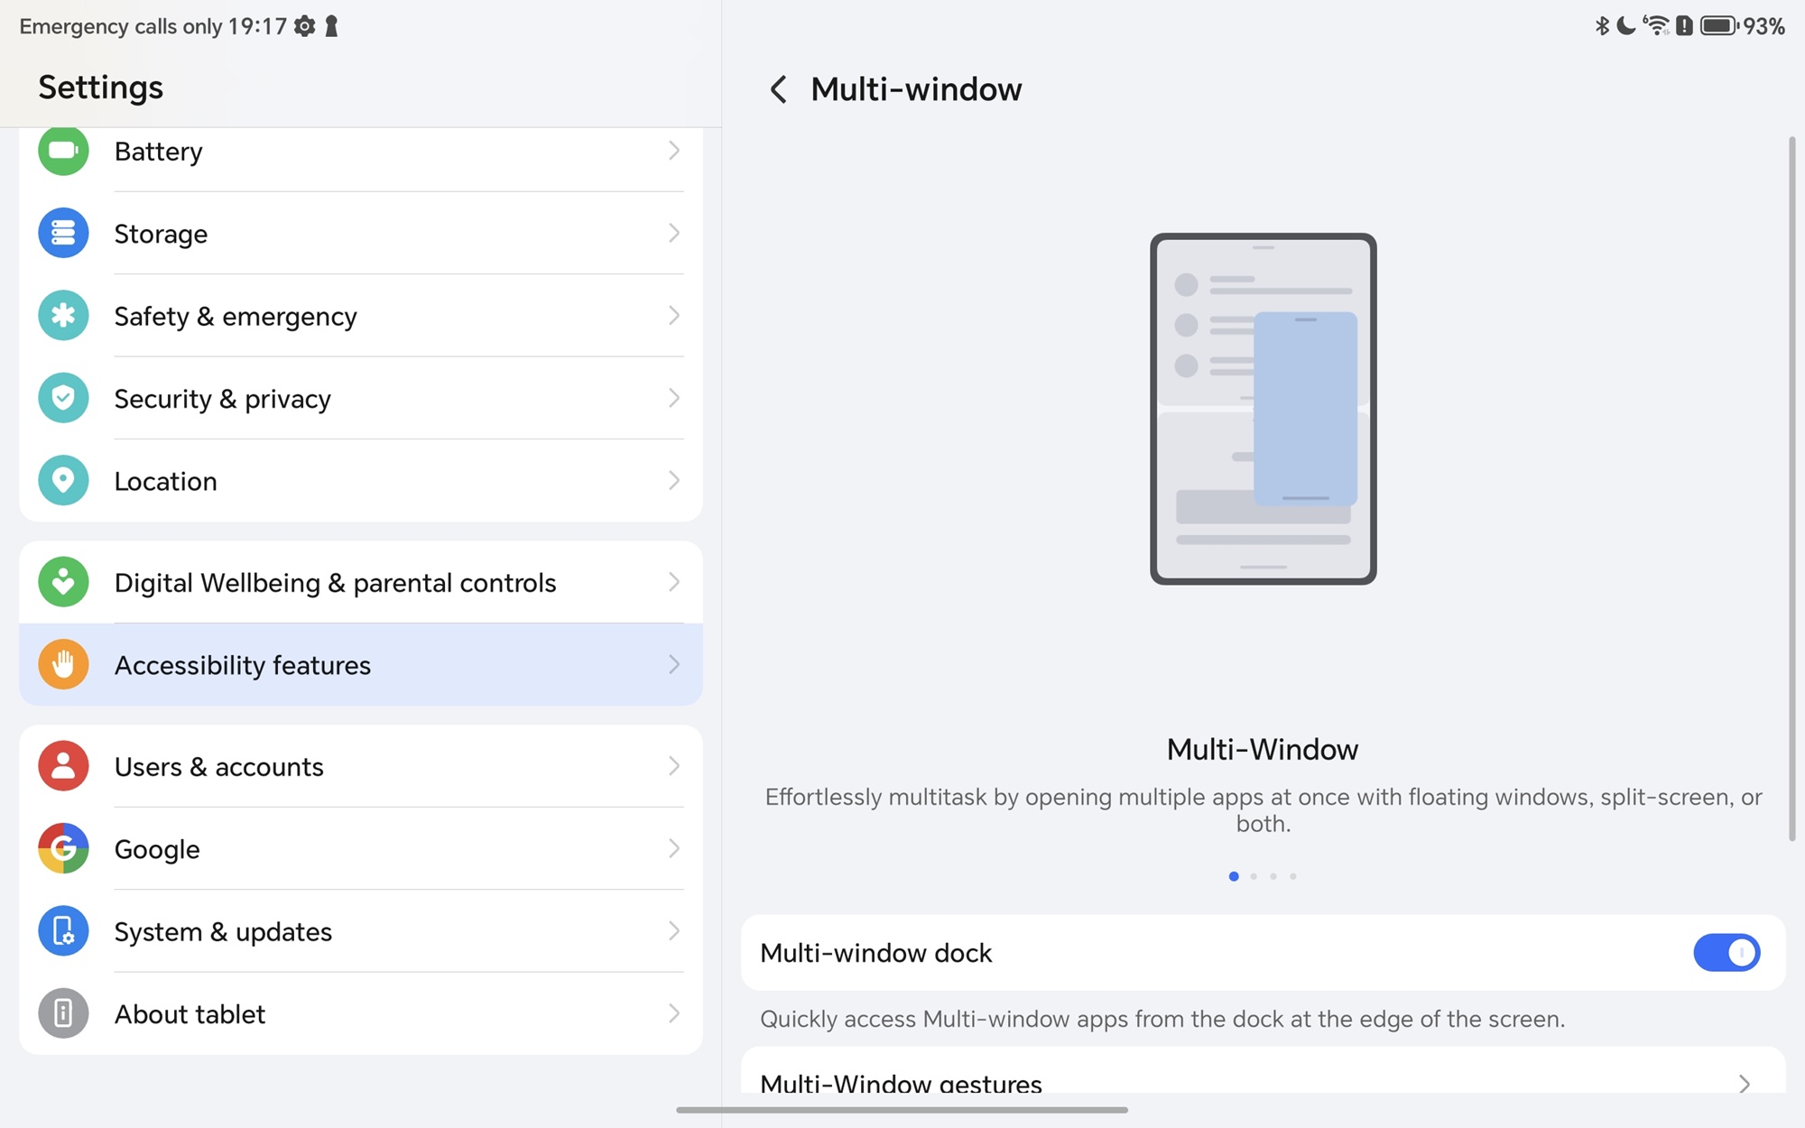Expand Multi-Window gestures chevron
Image resolution: width=1805 pixels, height=1128 pixels.
pos(1744,1083)
